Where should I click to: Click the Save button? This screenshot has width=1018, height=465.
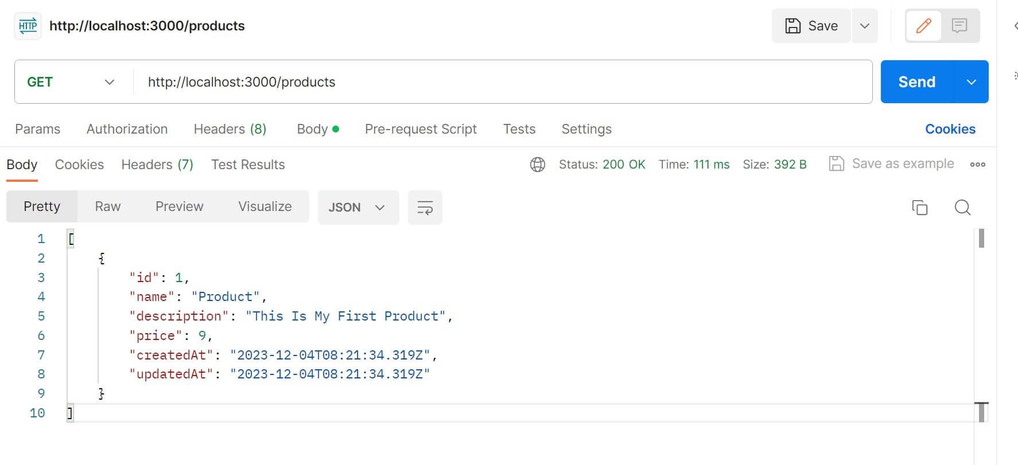pyautogui.click(x=811, y=26)
